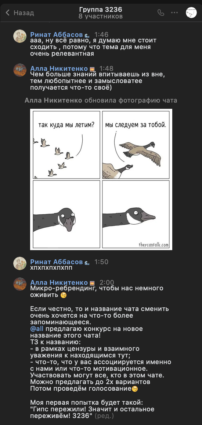Click the sunset emoji status beside Алла Никитенко 1:48
Screen dimensions: 202x425
[92, 69]
